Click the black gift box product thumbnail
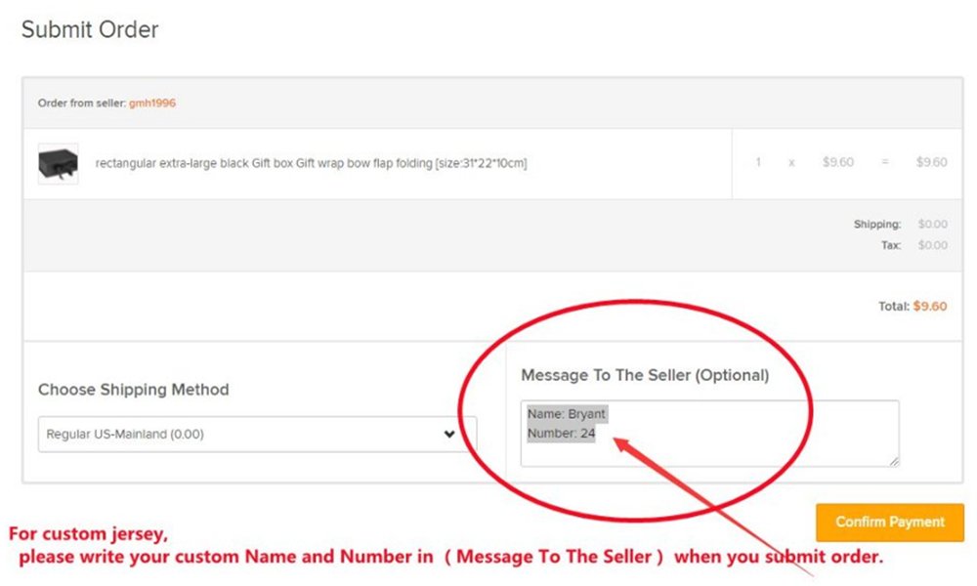The height and width of the screenshot is (586, 977). pos(58,164)
